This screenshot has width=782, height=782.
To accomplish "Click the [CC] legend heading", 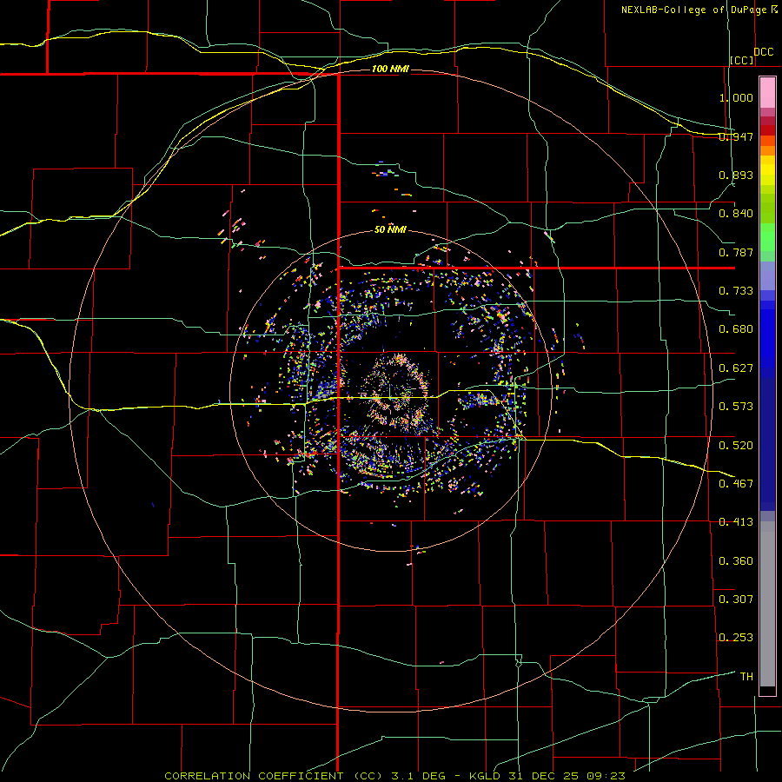I will point(742,60).
